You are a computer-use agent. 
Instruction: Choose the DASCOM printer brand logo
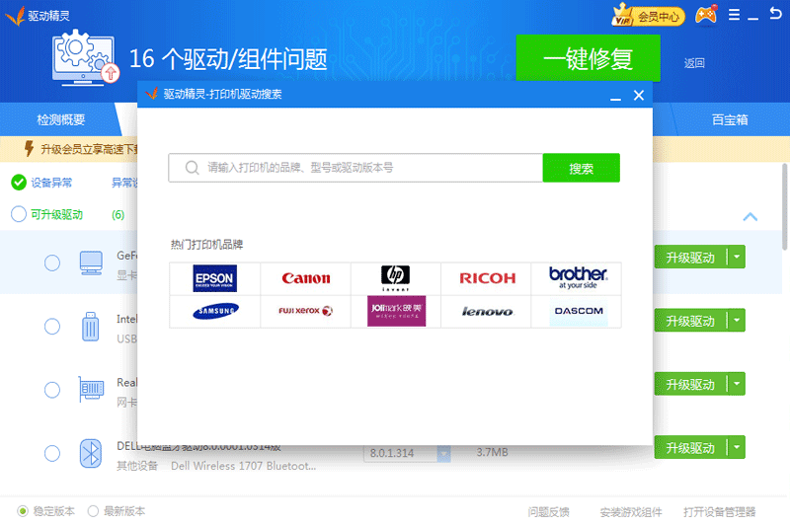[x=579, y=311]
